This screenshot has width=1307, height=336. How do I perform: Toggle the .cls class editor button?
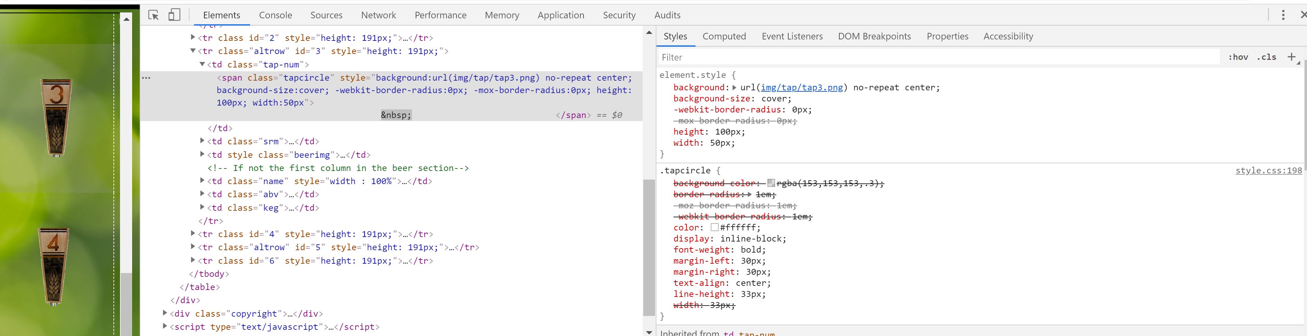pos(1267,57)
